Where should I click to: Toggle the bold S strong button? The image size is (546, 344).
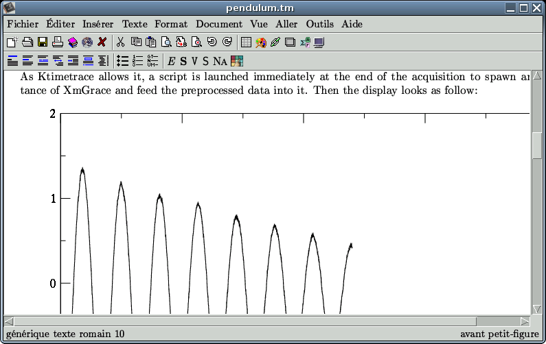coord(183,61)
